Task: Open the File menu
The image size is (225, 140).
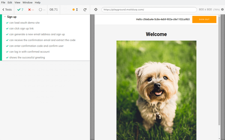Action: [x=3, y=2]
